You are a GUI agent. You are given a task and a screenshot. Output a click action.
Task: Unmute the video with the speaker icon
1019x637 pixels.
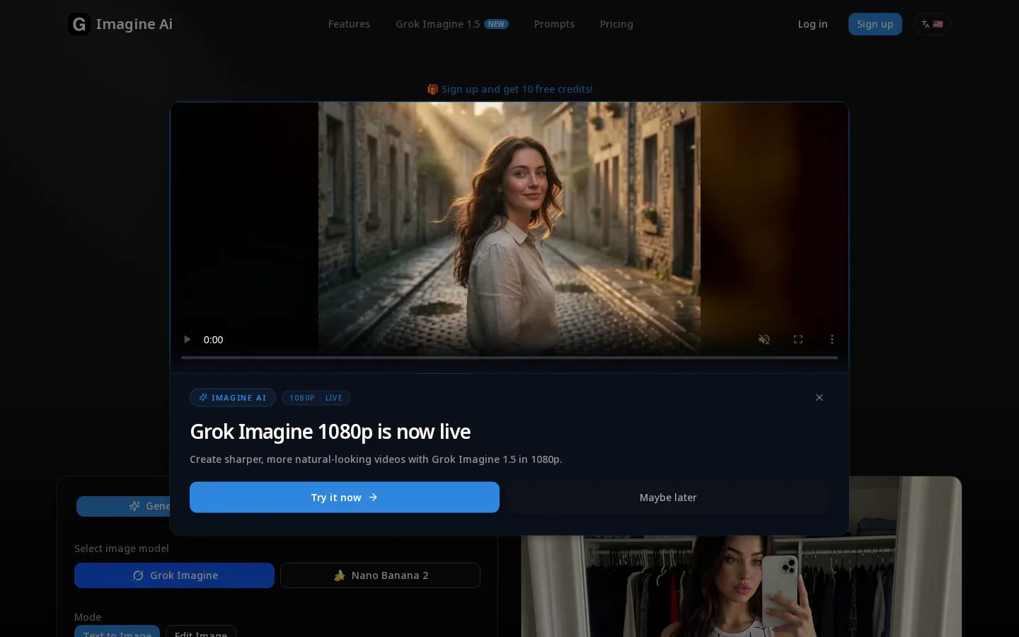764,340
